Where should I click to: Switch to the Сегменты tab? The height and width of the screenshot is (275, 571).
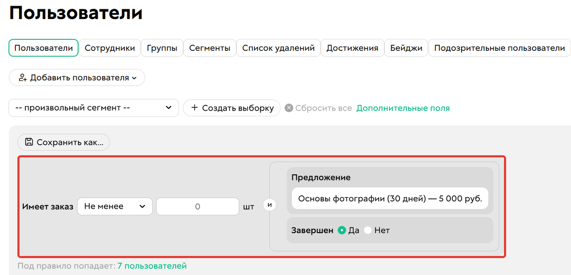(x=210, y=47)
